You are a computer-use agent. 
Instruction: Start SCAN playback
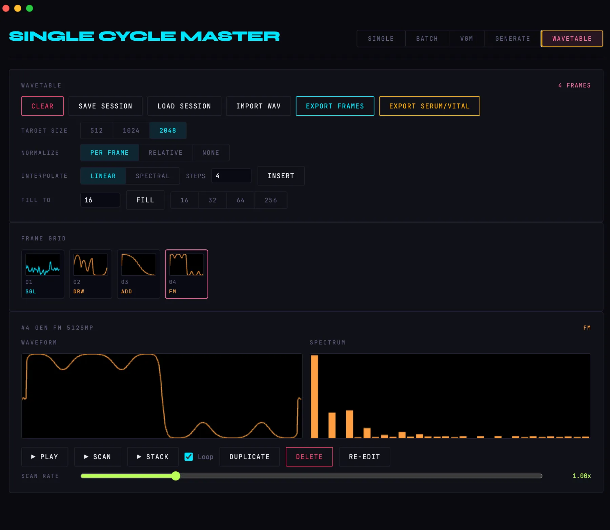(x=98, y=457)
